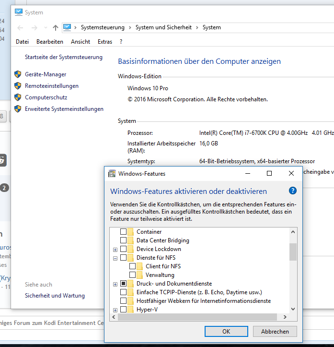Maximize the Windows-Features dialog
This screenshot has width=334, height=347.
[269, 173]
